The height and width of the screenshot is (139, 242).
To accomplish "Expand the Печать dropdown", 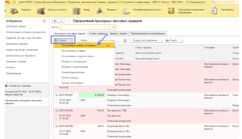I will coord(174,40).
